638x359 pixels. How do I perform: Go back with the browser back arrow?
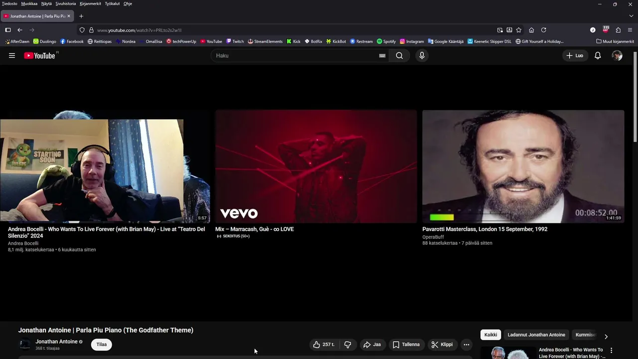pos(20,30)
